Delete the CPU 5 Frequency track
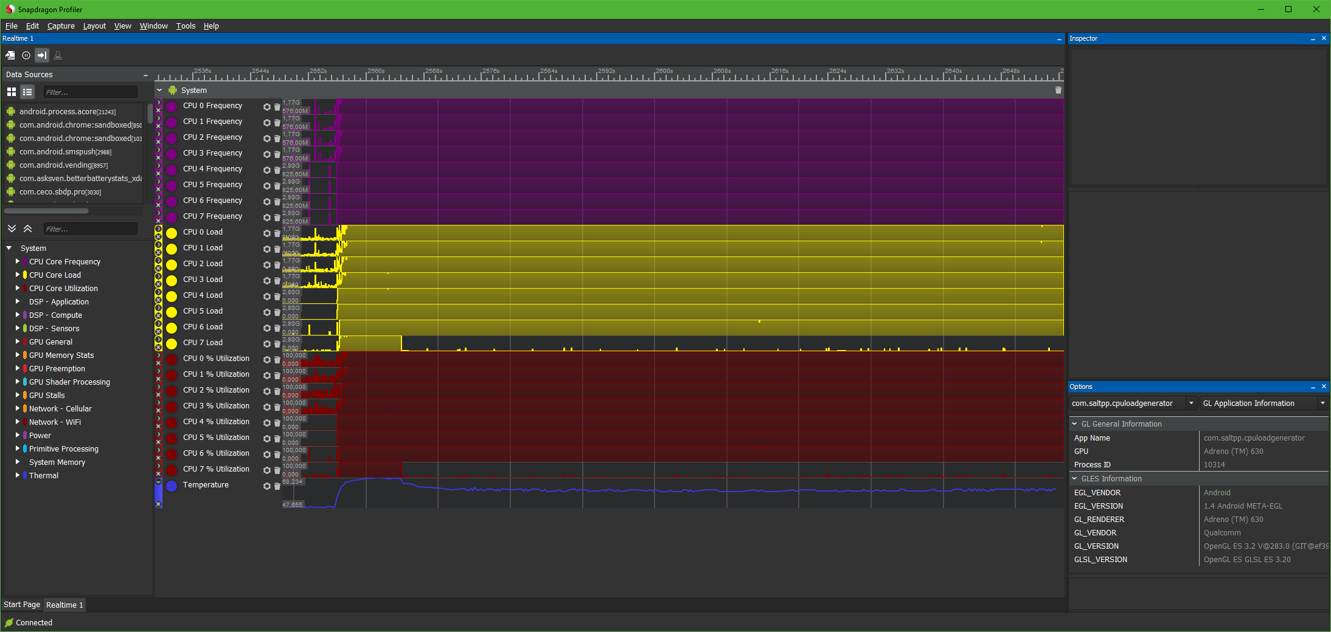The image size is (1331, 632). [277, 185]
